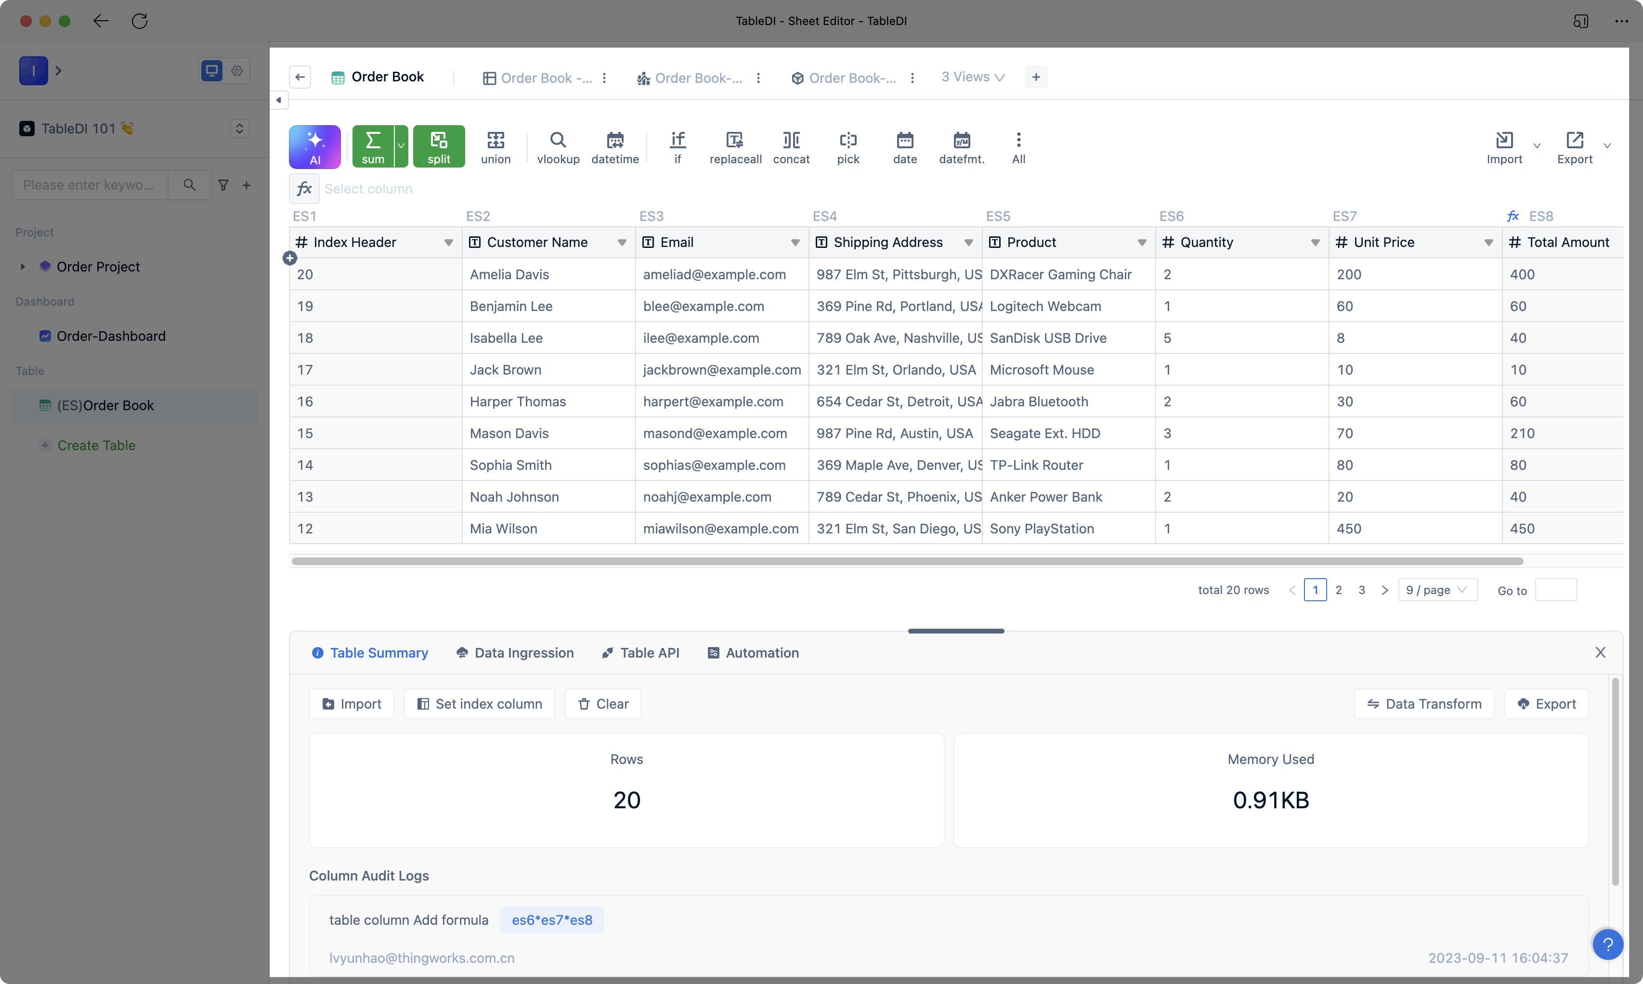Expand the sum function dropdown arrow
1643x984 pixels.
click(x=401, y=146)
